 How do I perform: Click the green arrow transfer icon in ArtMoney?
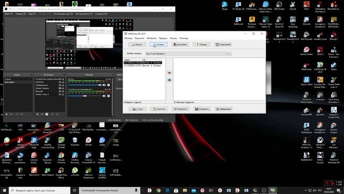(x=169, y=80)
